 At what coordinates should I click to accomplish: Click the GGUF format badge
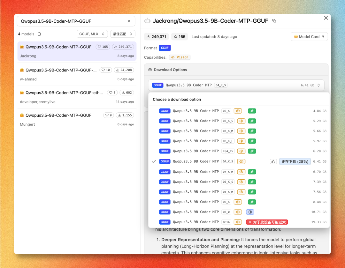coord(165,48)
